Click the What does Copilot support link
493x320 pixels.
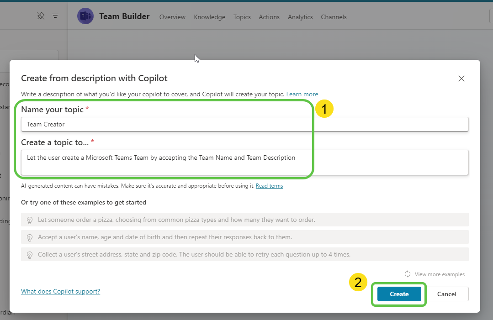[60, 291]
